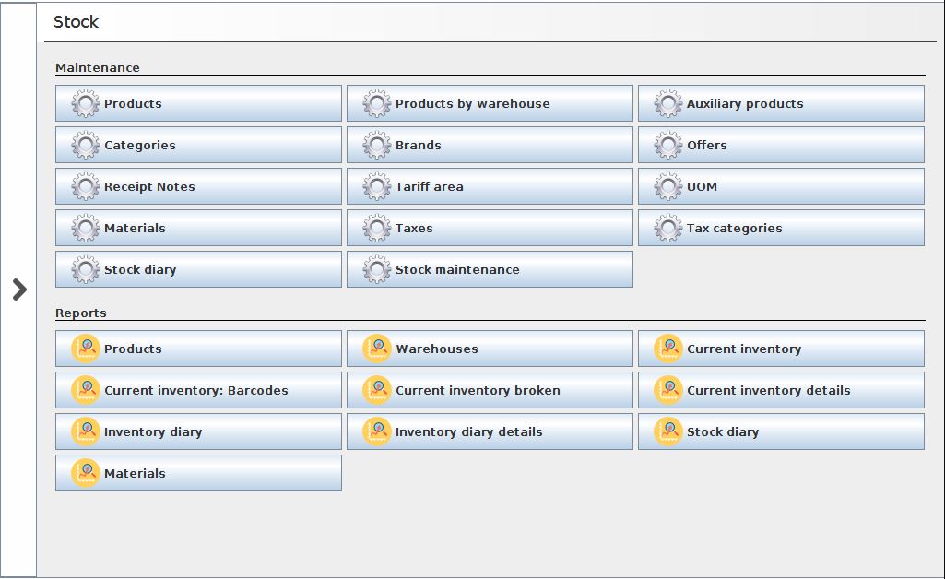945x579 pixels.
Task: Click the report icon next to Current inventory
Action: pos(668,349)
